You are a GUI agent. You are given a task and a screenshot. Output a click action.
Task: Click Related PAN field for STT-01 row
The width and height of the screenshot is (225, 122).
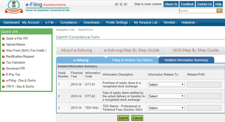204,85
